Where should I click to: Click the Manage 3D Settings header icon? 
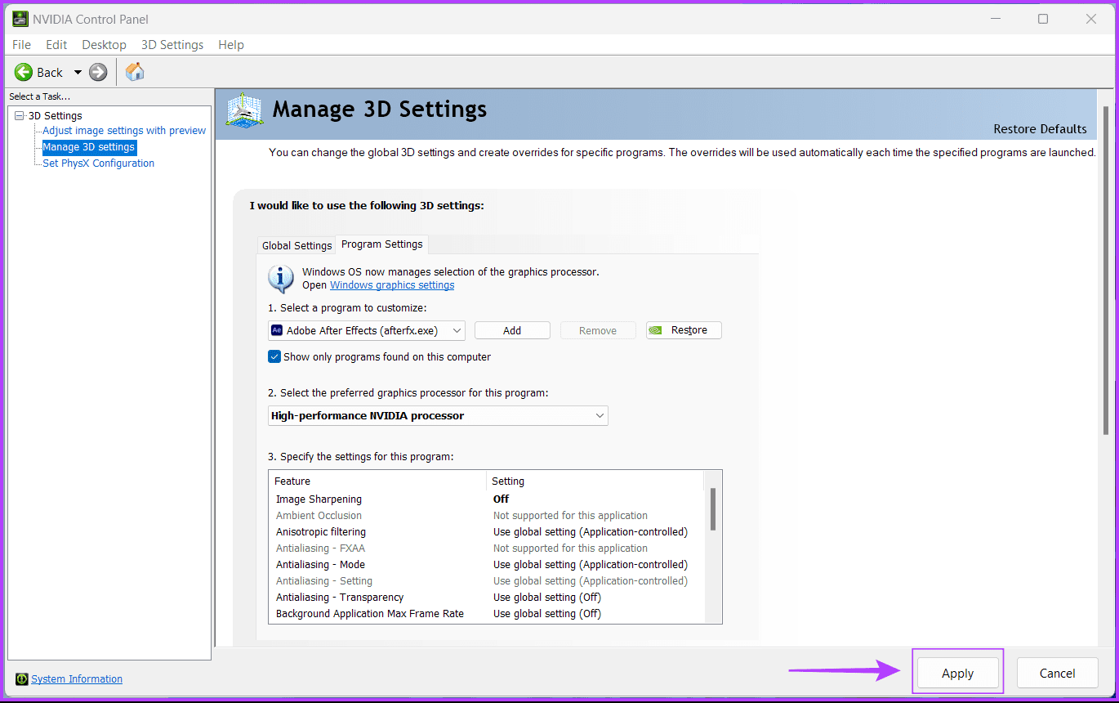[244, 110]
